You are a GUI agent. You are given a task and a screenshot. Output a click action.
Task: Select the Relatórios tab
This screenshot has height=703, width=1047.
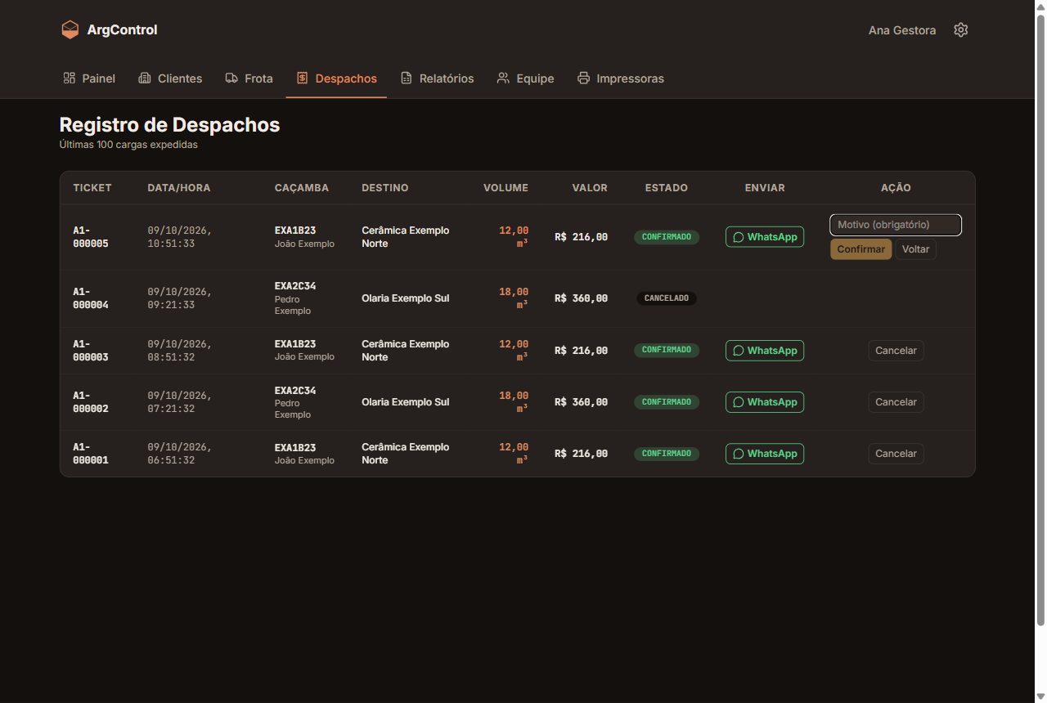tap(437, 78)
